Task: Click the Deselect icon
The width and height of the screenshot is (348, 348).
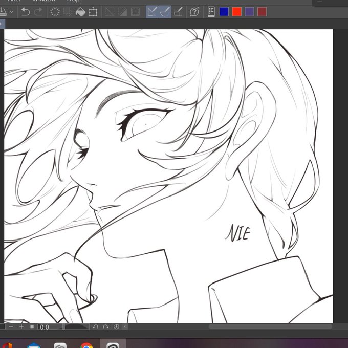Action: 110,12
